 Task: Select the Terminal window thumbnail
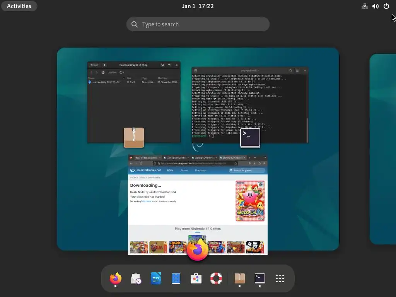[x=250, y=105]
